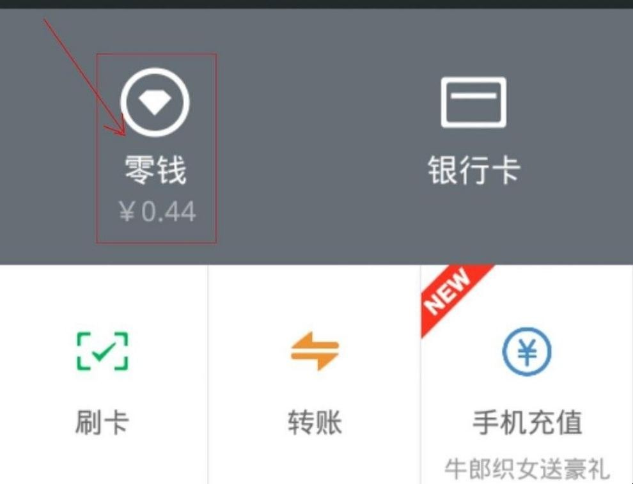Image resolution: width=633 pixels, height=484 pixels.
Task: Click the red annotation arrow tip
Action: pyautogui.click(x=125, y=134)
